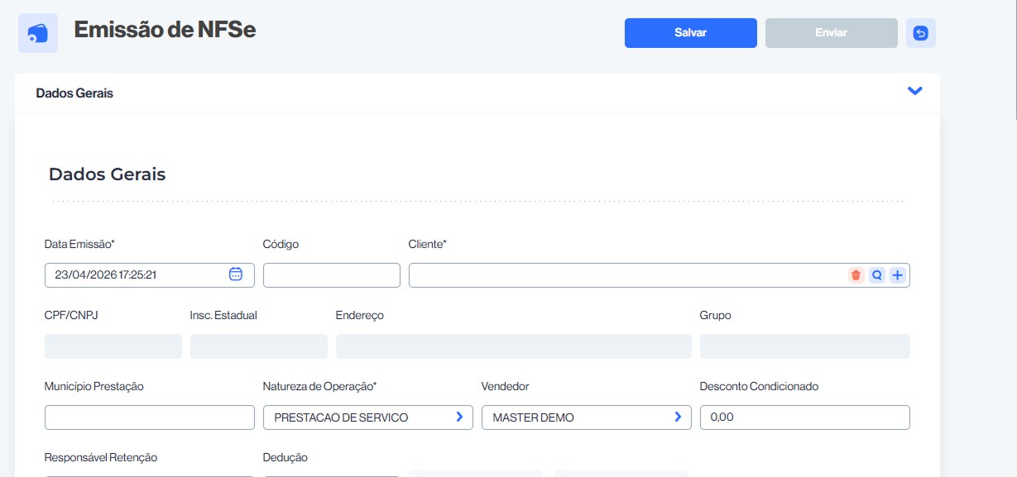Image resolution: width=1017 pixels, height=477 pixels.
Task: Add new Cliente with the plus icon
Action: [898, 275]
